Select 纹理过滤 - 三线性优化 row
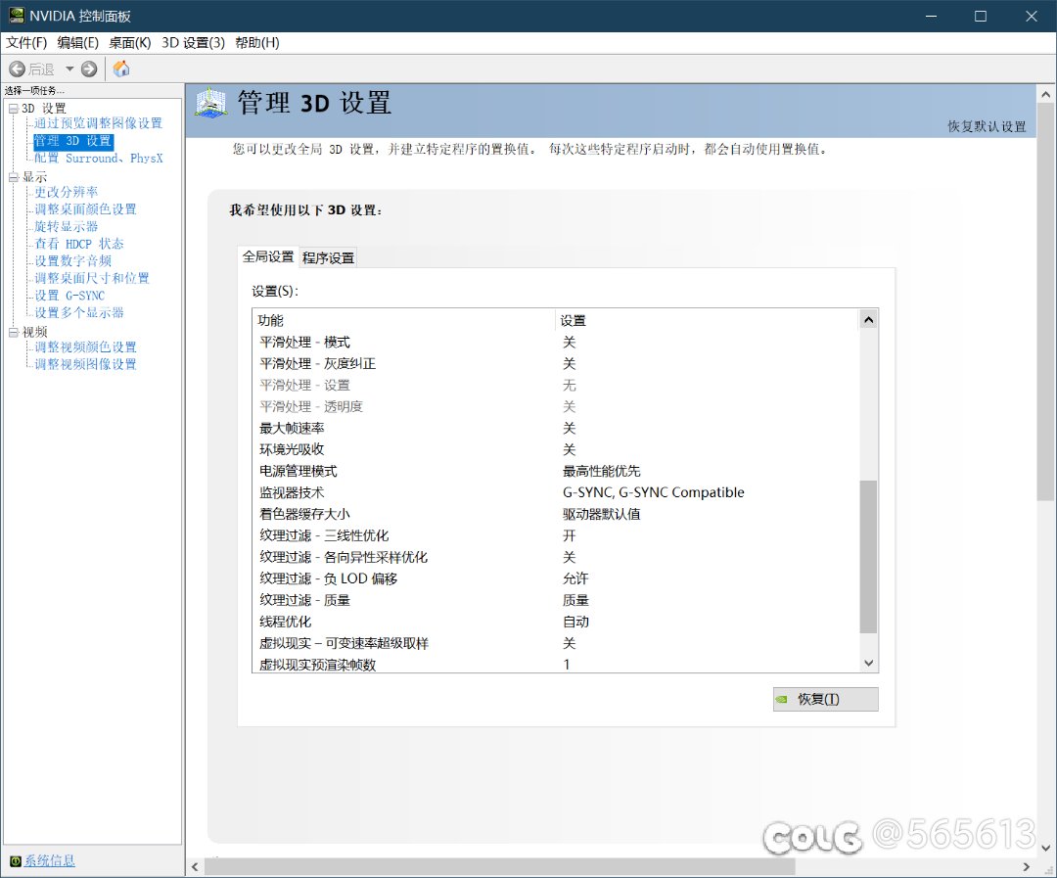Viewport: 1057px width, 878px height. [x=556, y=536]
